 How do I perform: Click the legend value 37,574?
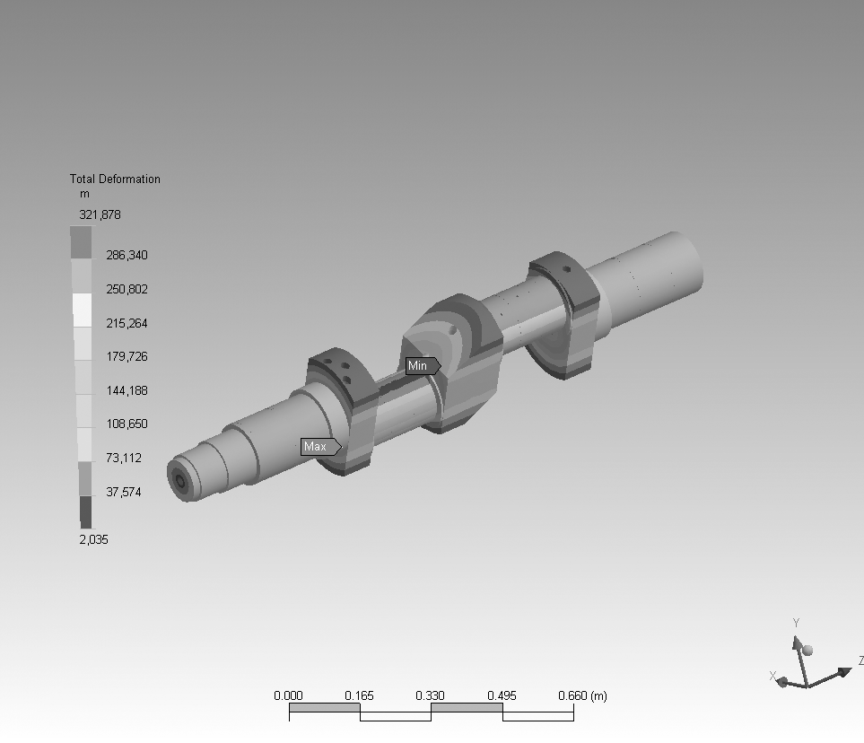point(124,493)
